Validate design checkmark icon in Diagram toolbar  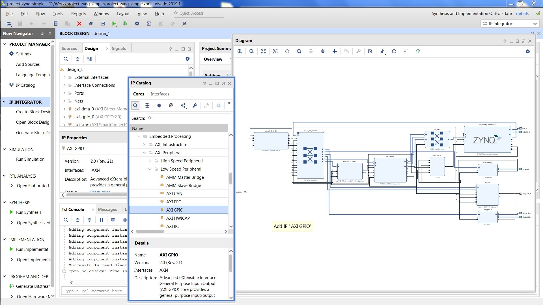[x=370, y=51]
